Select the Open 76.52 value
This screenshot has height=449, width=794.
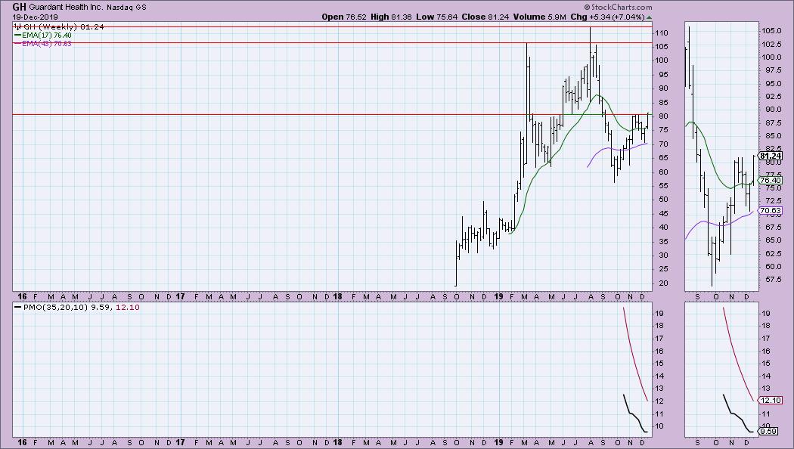[x=344, y=17]
